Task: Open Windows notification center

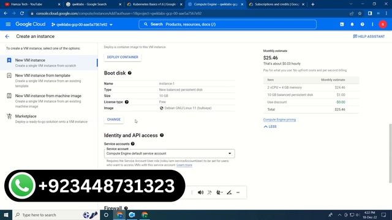Action: point(384,215)
